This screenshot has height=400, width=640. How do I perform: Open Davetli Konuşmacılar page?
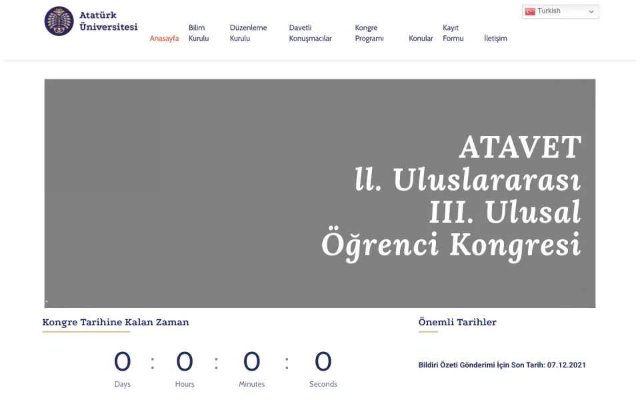(310, 33)
